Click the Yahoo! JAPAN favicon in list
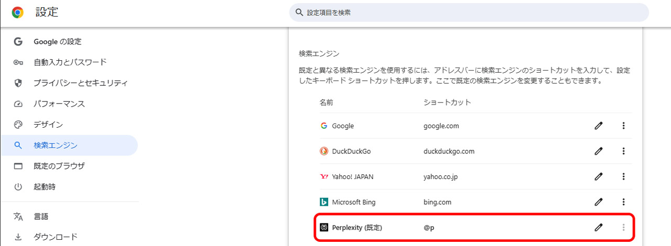The height and width of the screenshot is (246, 671). 324,177
